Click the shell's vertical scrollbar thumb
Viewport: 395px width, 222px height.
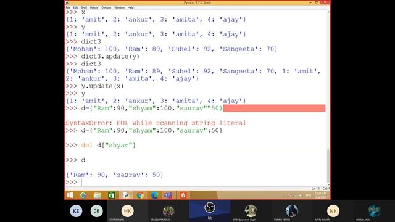(328, 166)
